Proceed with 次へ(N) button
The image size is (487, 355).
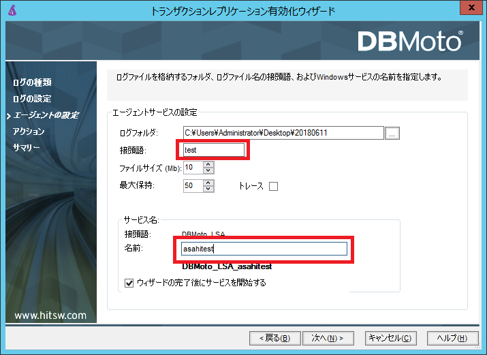328,338
